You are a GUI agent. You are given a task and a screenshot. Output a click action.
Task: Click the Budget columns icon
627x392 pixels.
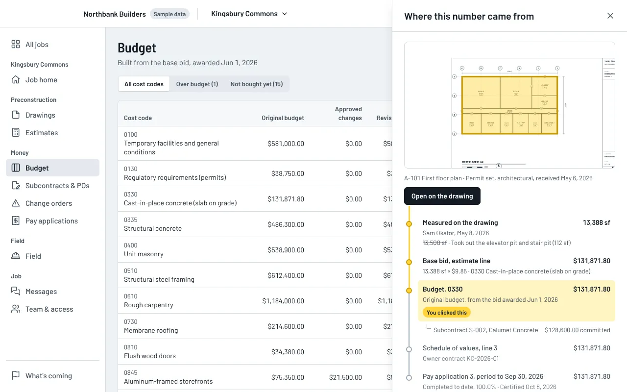pos(16,168)
